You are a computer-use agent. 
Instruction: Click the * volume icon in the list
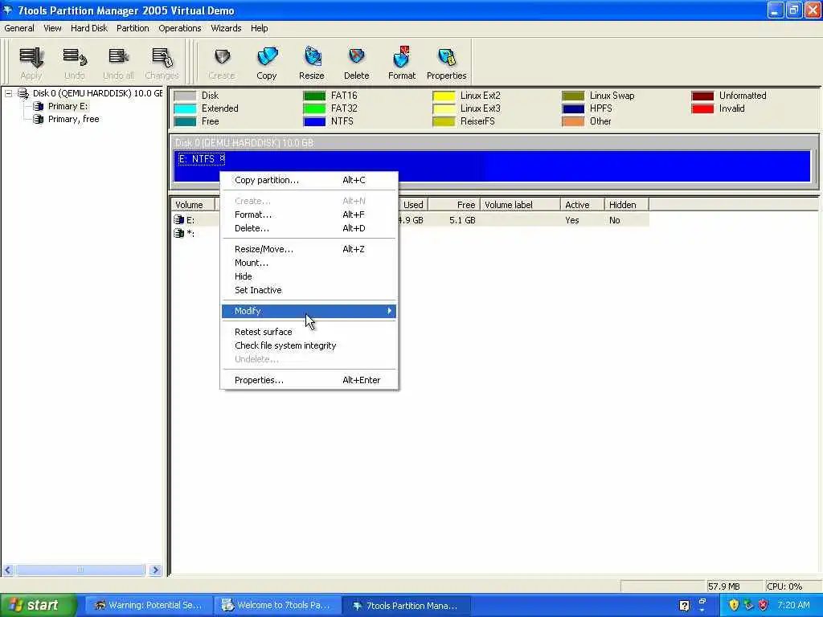[x=179, y=233]
